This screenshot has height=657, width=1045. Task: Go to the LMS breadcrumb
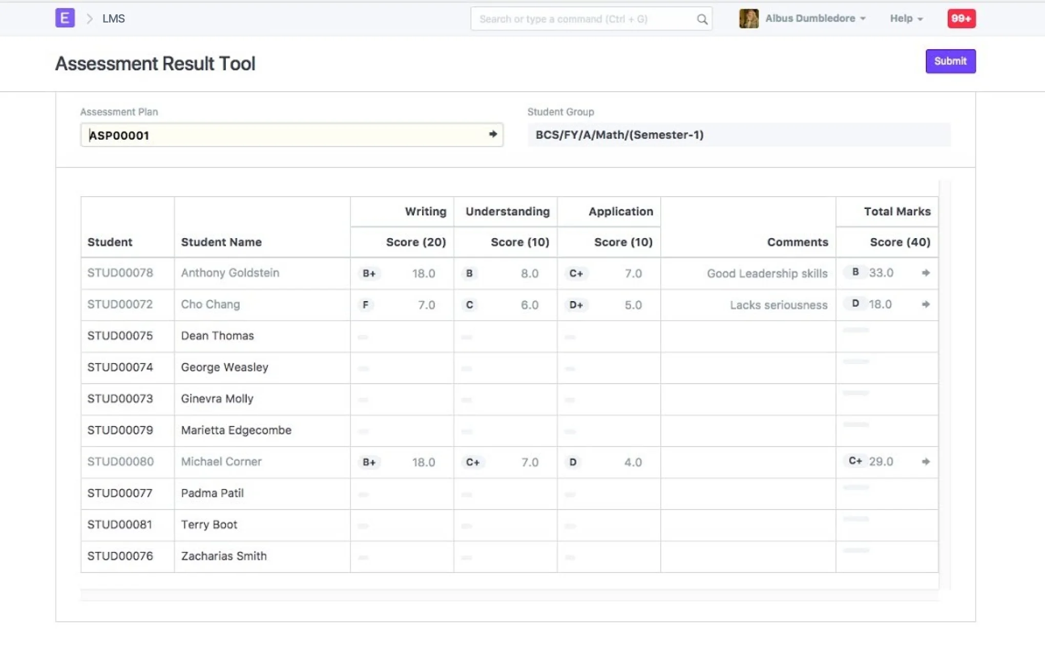pos(114,19)
